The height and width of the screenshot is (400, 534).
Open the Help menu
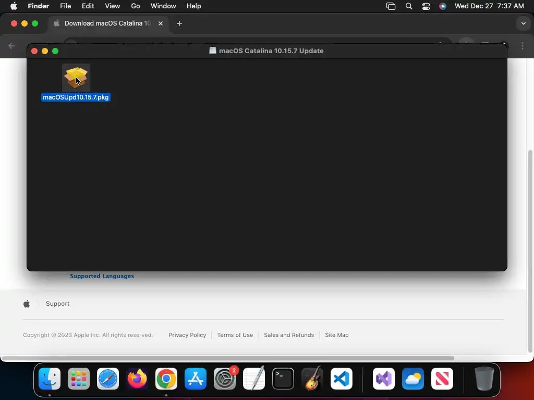[x=194, y=6]
